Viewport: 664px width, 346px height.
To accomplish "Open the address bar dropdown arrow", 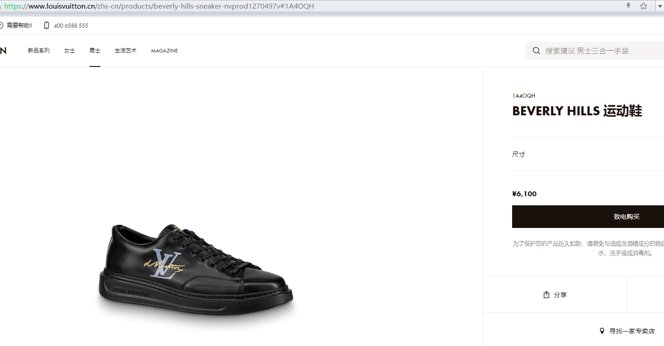I will click(659, 6).
